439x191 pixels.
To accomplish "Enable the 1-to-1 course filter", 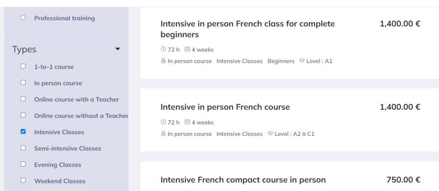I will click(23, 66).
